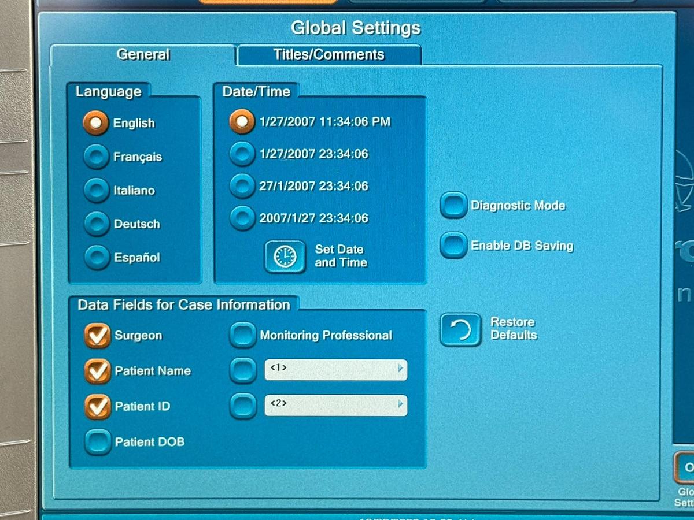
Task: Open the <1> custom field dropdown
Action: click(x=336, y=370)
